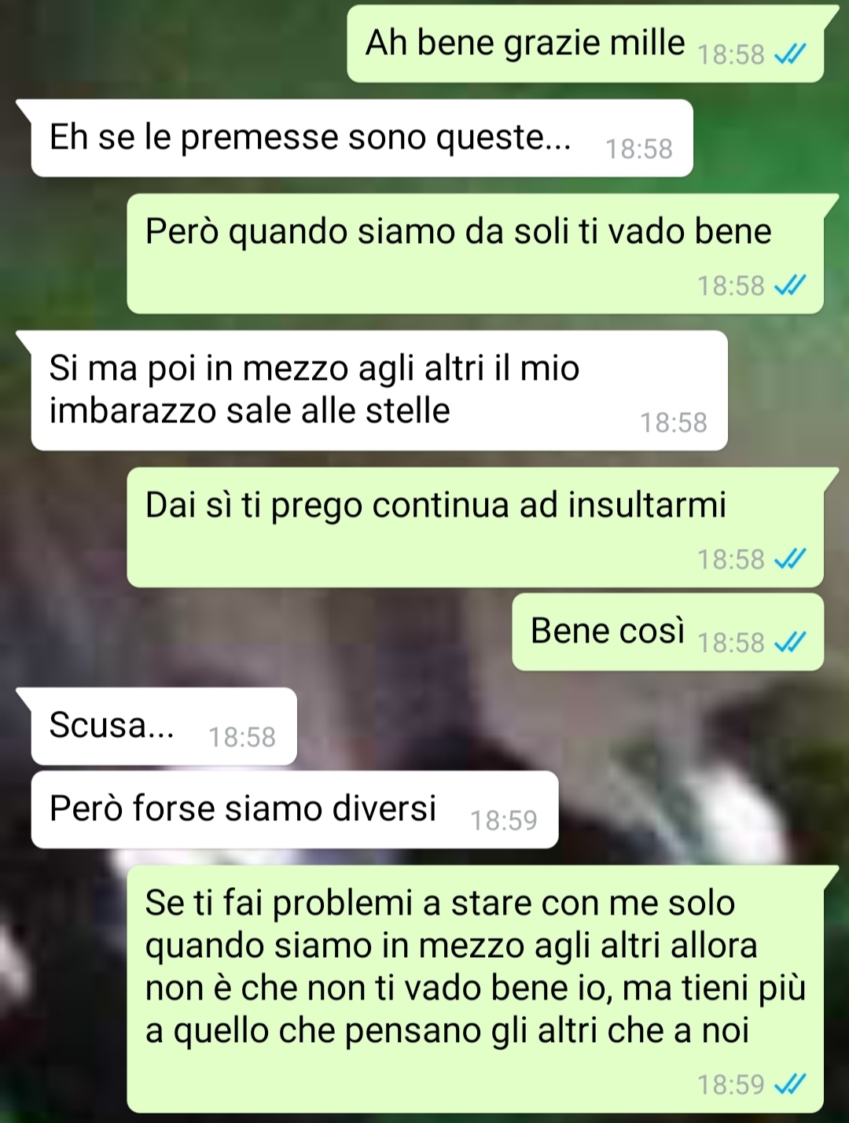Tap 18:58 timestamp on 'Eh se le premesse' message
This screenshot has height=1123, width=849.
(639, 149)
